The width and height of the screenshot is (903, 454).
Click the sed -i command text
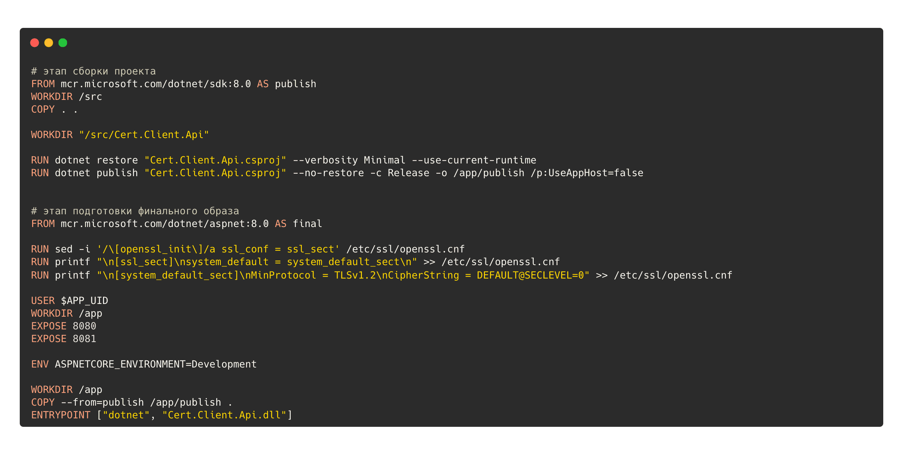72,249
